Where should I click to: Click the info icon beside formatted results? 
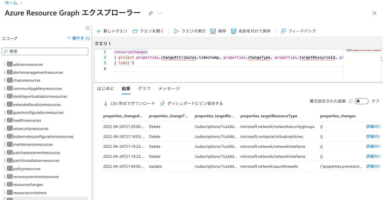pos(350,101)
